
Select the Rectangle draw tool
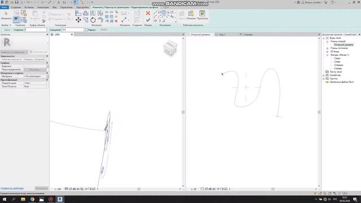160,12
